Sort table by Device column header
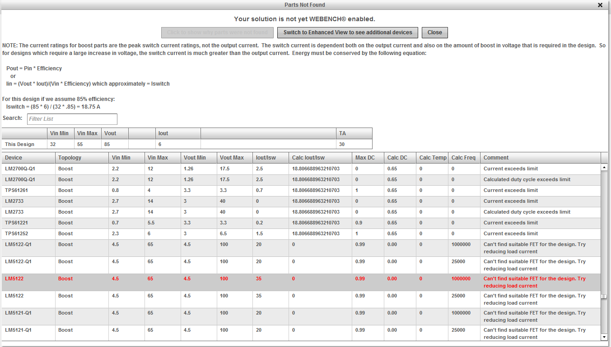This screenshot has height=347, width=611. pyautogui.click(x=28, y=158)
